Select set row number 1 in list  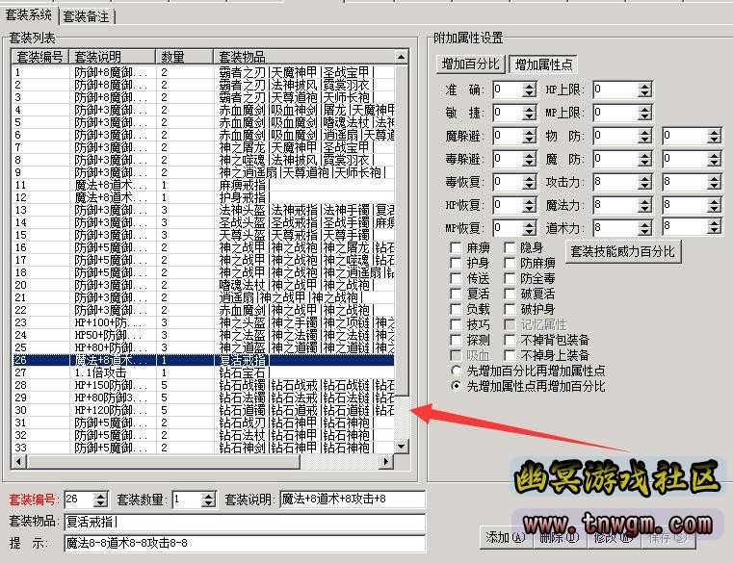click(x=202, y=72)
